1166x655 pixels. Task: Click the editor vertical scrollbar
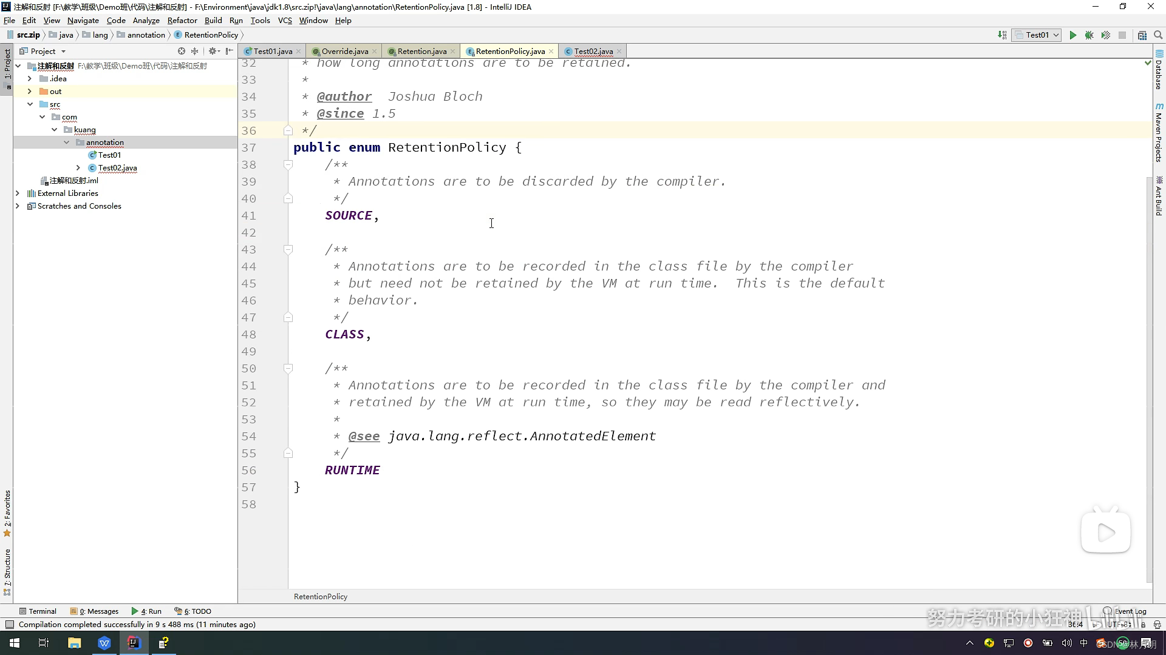click(1148, 364)
